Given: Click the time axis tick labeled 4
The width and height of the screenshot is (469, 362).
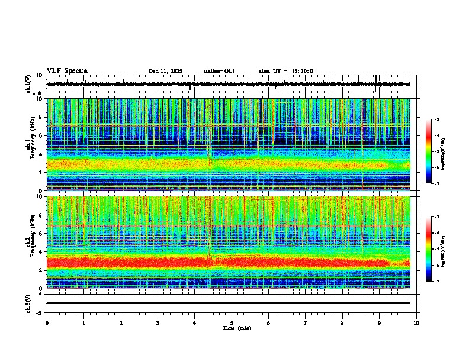Looking at the screenshot, I should coord(195,323).
